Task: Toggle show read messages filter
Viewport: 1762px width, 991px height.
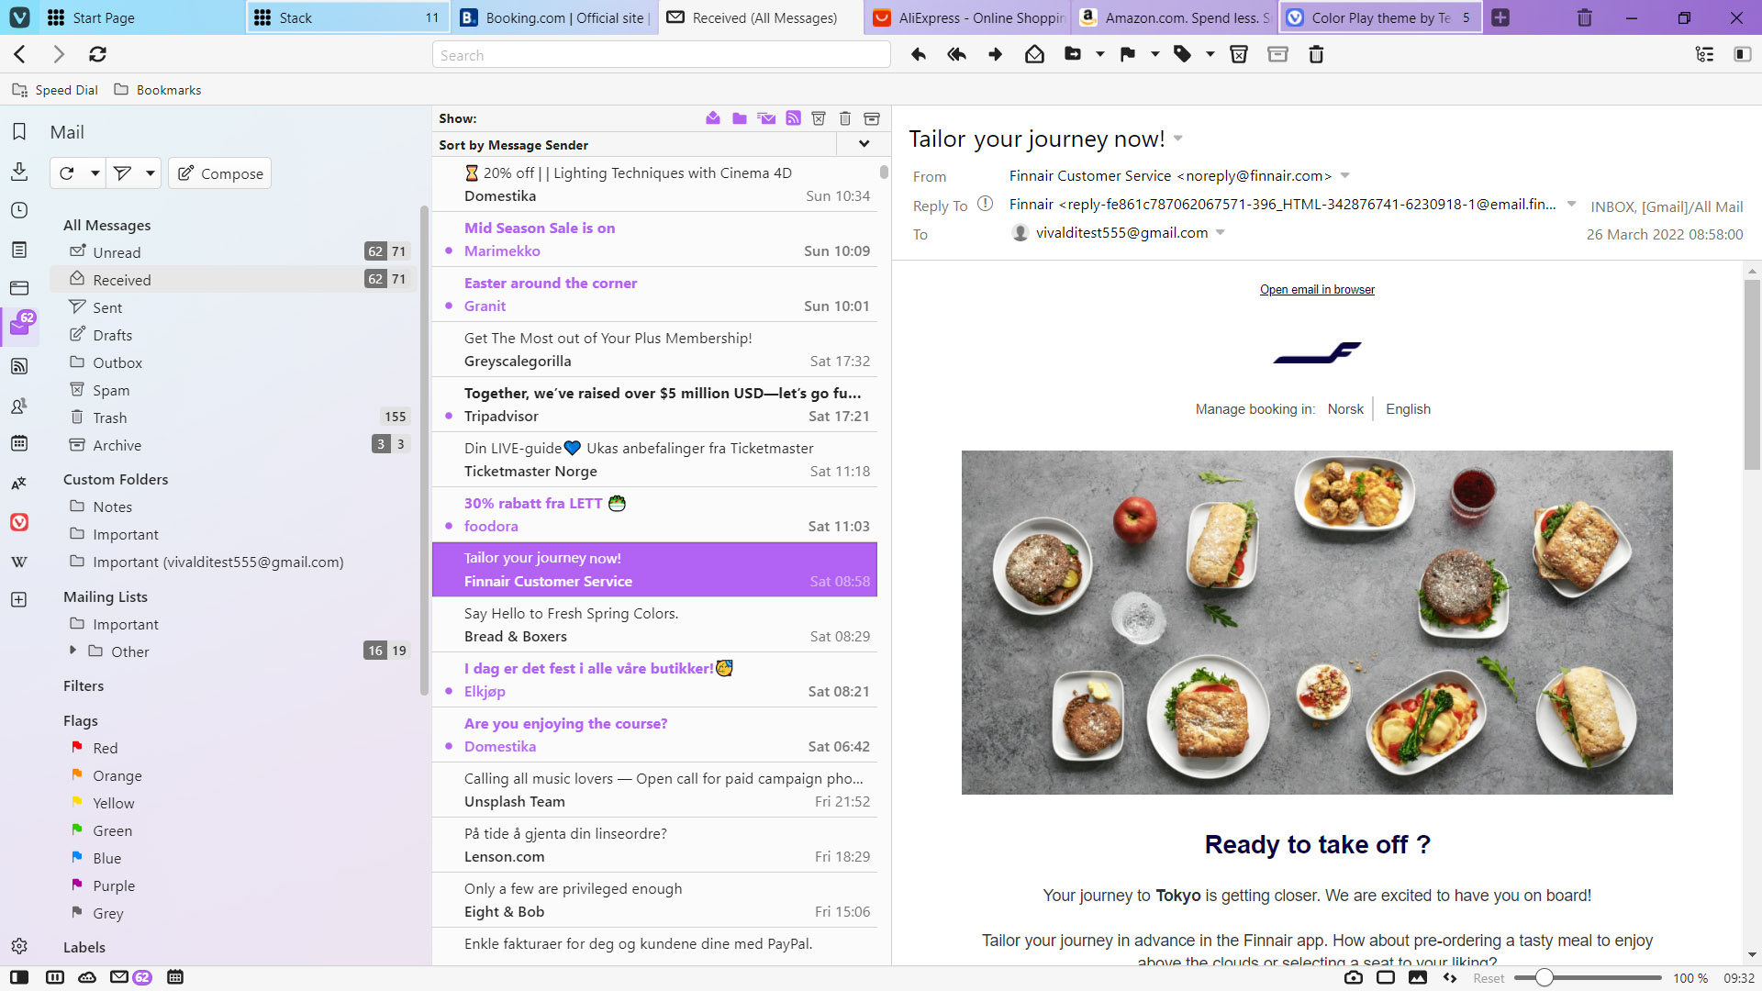Action: [713, 118]
